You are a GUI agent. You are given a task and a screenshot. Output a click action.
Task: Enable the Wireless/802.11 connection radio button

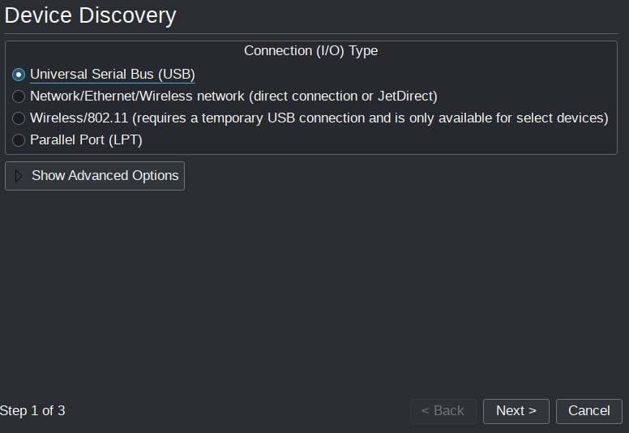pyautogui.click(x=19, y=118)
